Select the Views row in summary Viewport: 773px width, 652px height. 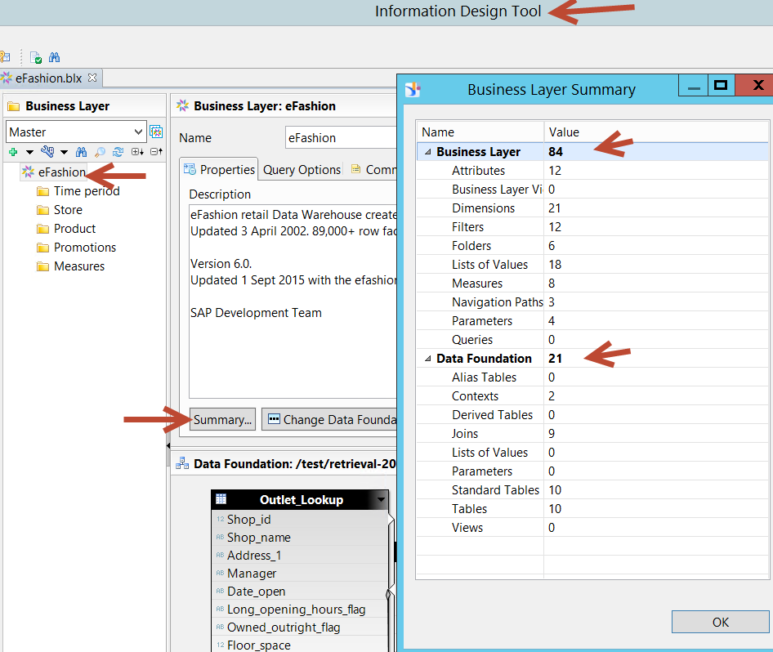click(x=592, y=527)
